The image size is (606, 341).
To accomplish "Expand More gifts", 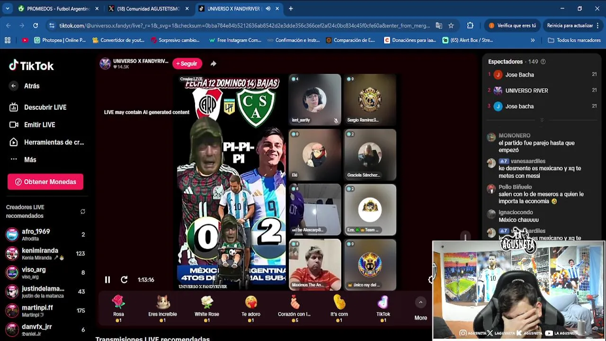I will coord(420,308).
